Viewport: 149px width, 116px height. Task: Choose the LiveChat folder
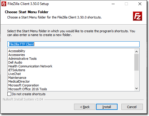click(15, 74)
